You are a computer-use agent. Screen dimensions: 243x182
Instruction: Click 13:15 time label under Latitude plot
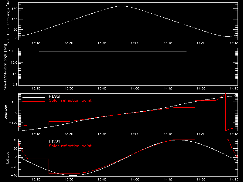pos(36,180)
